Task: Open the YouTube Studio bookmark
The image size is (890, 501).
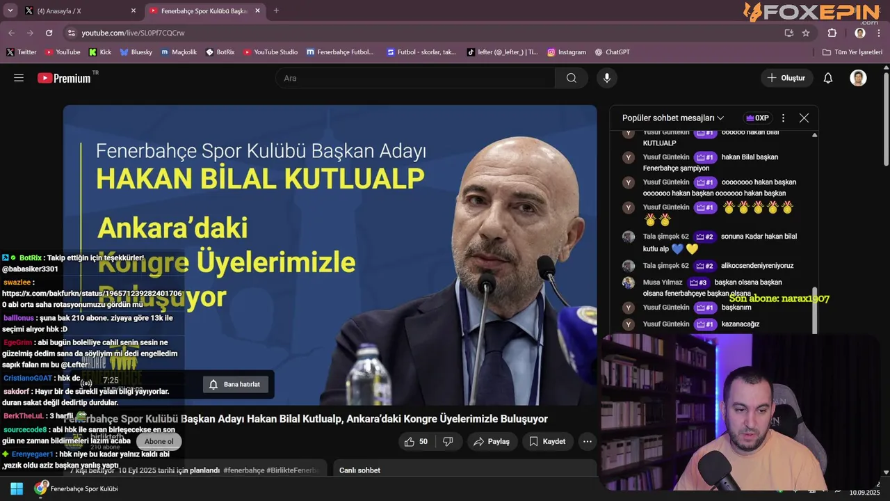Action: (270, 52)
